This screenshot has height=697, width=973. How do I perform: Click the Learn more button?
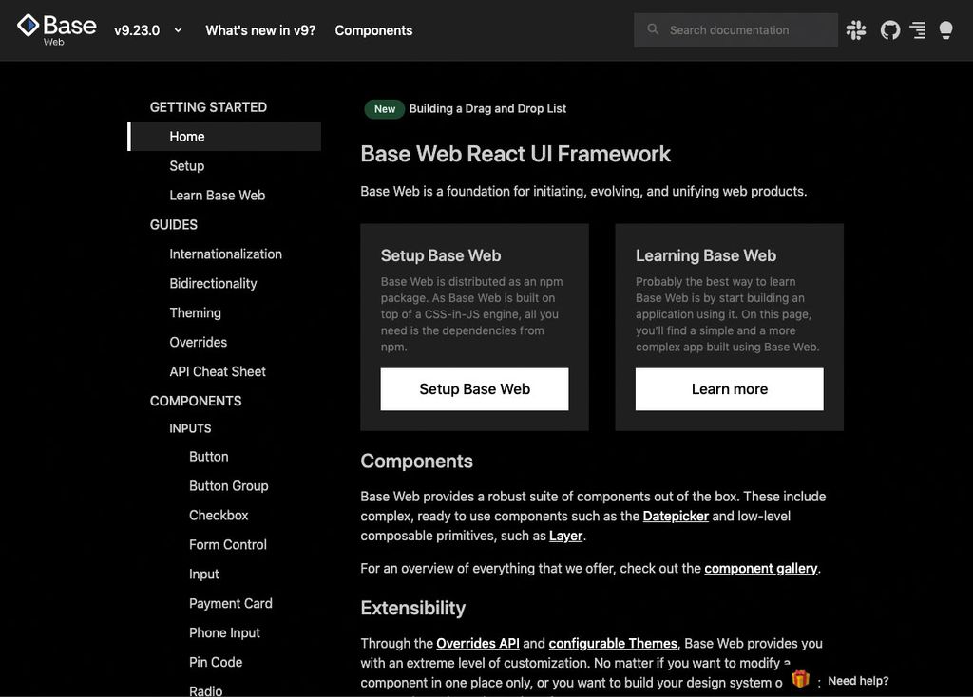(729, 389)
